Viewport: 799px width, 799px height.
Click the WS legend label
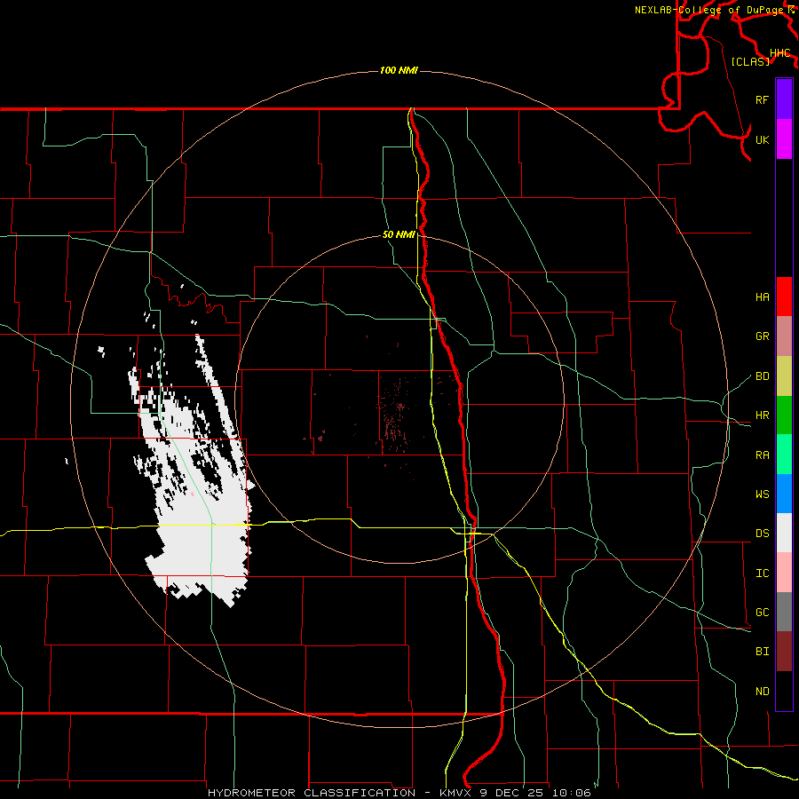click(x=763, y=494)
